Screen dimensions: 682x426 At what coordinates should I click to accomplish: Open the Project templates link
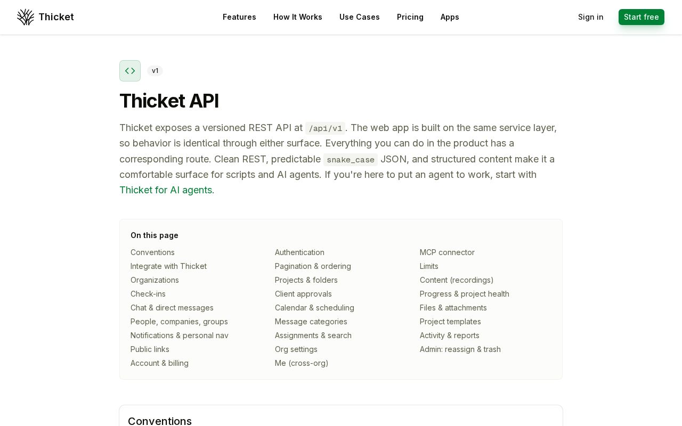(x=450, y=322)
